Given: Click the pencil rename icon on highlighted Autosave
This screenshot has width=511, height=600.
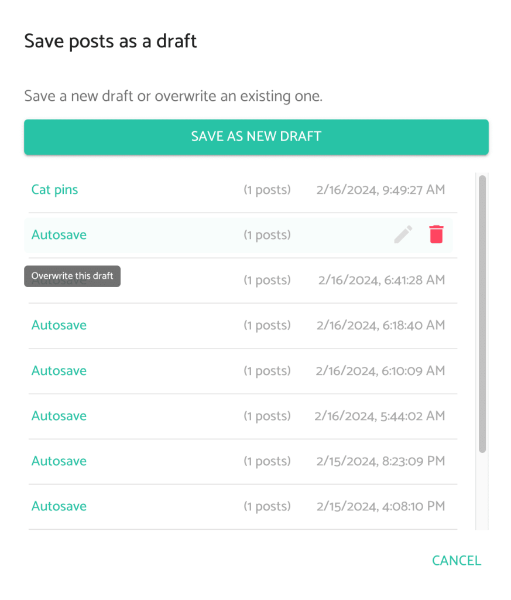Looking at the screenshot, I should click(403, 234).
